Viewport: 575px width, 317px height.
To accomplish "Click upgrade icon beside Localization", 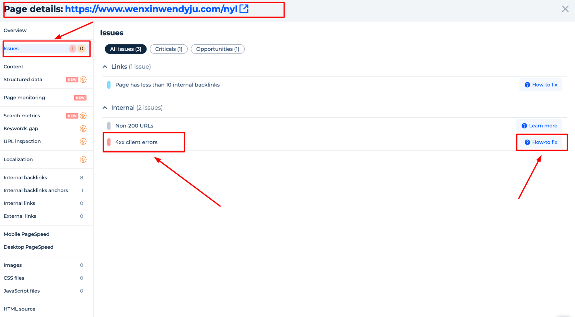I will tap(83, 160).
